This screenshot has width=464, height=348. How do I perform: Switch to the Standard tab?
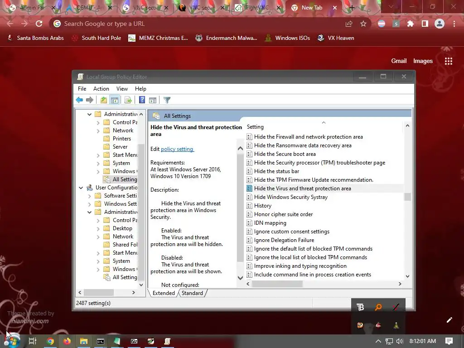point(192,293)
